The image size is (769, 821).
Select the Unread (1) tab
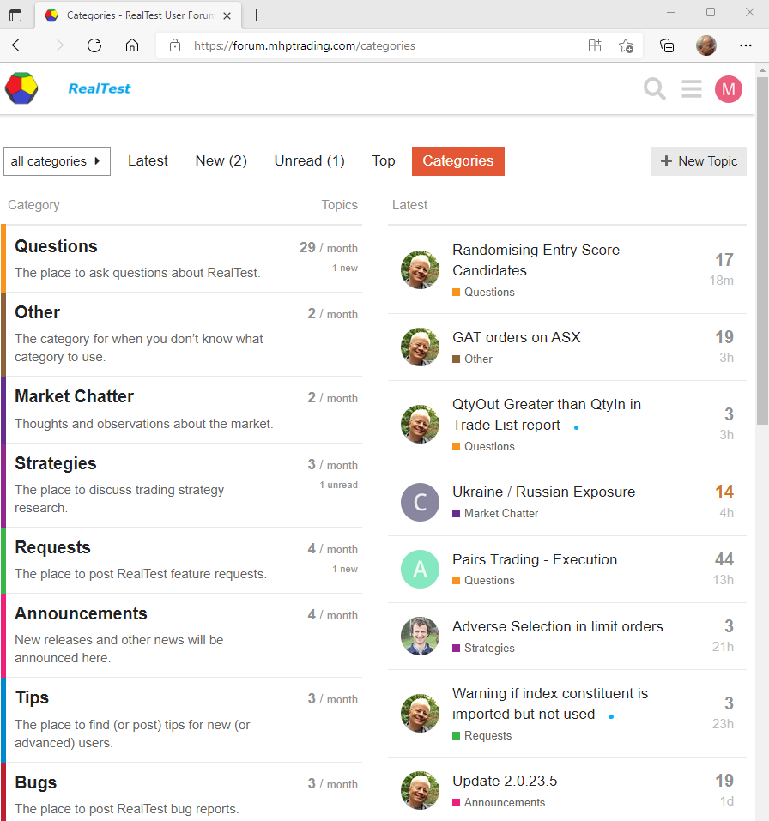click(309, 161)
